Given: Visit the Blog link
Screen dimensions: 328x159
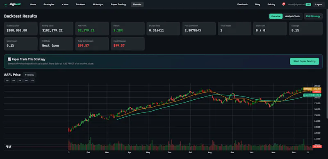Looking at the screenshot, I should click(x=257, y=4).
